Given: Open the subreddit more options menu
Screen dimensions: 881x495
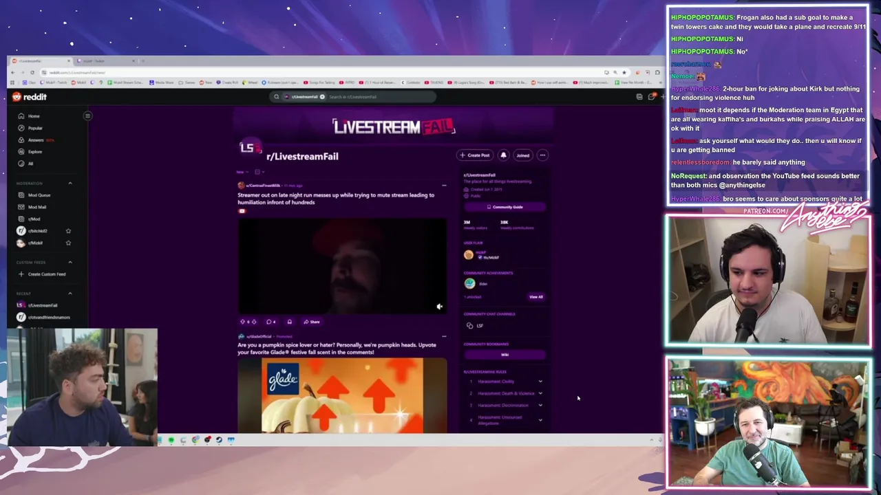Looking at the screenshot, I should point(542,155).
